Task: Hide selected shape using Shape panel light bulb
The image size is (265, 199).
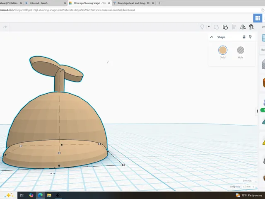Action: pos(250,37)
